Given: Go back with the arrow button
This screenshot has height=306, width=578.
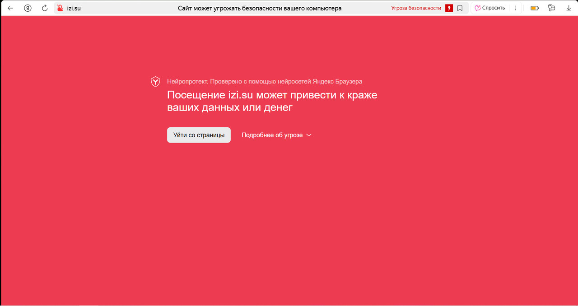Looking at the screenshot, I should tap(10, 8).
